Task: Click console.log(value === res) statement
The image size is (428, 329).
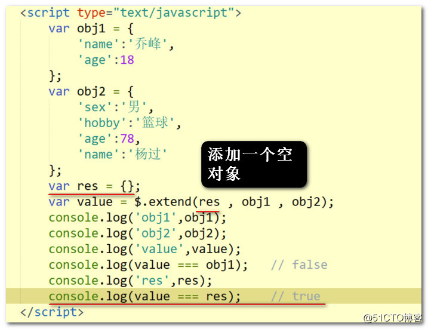Action: pyautogui.click(x=144, y=296)
